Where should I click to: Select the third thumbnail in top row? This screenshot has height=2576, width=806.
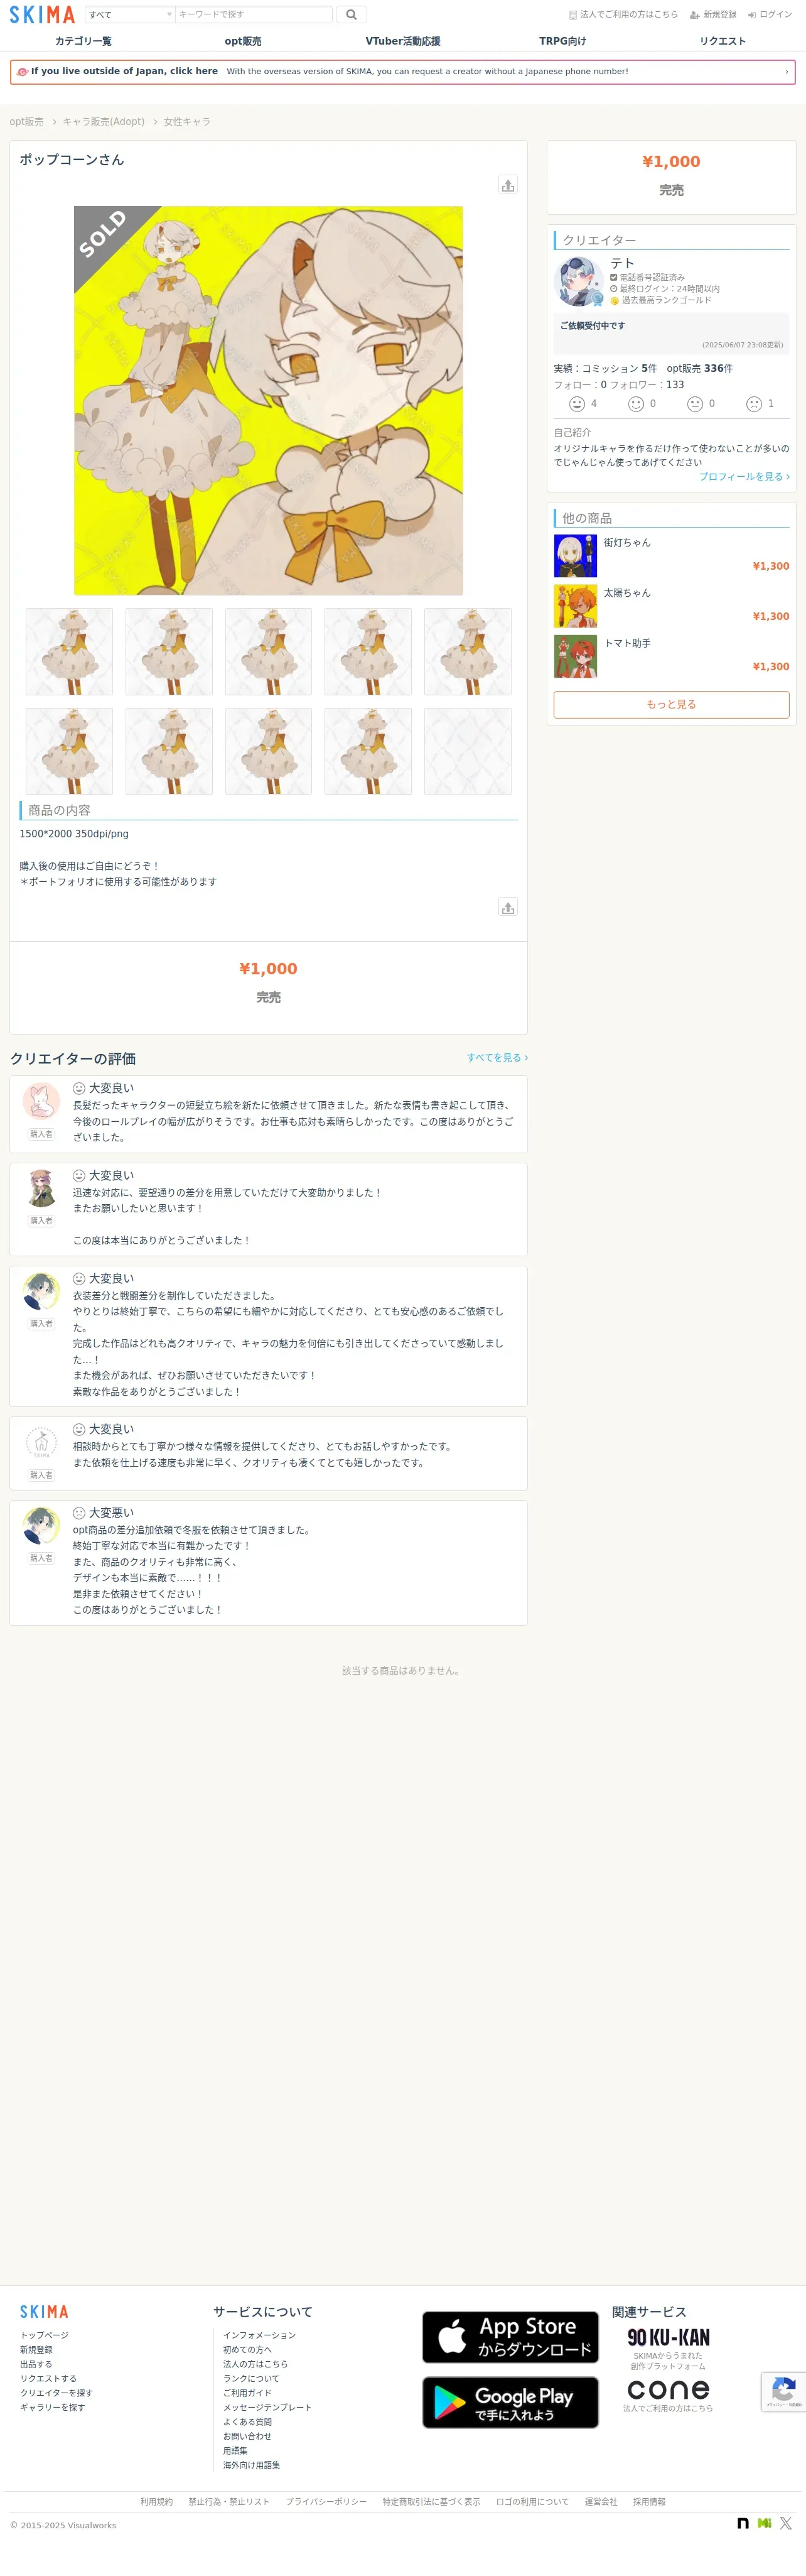point(267,651)
